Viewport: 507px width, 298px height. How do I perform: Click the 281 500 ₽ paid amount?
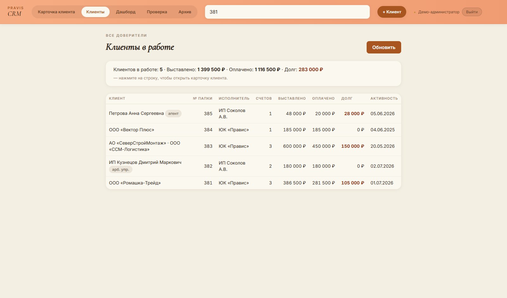pyautogui.click(x=324, y=183)
